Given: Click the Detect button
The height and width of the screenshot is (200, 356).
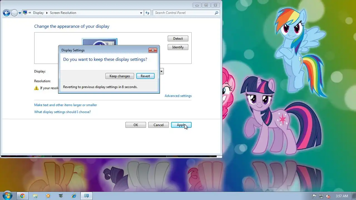Looking at the screenshot, I should (178, 39).
